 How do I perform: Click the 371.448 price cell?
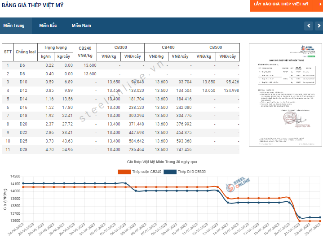137,124
